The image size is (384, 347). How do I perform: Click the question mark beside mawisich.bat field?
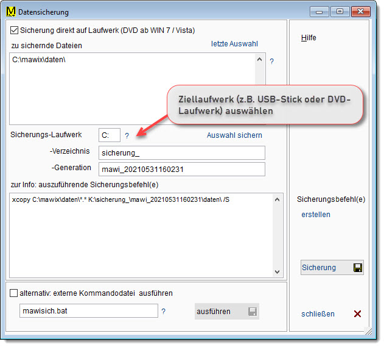coord(164,312)
